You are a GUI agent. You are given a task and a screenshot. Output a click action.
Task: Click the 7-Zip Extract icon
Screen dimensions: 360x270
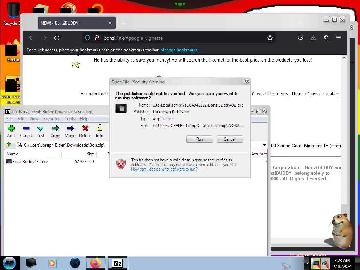coord(26,131)
